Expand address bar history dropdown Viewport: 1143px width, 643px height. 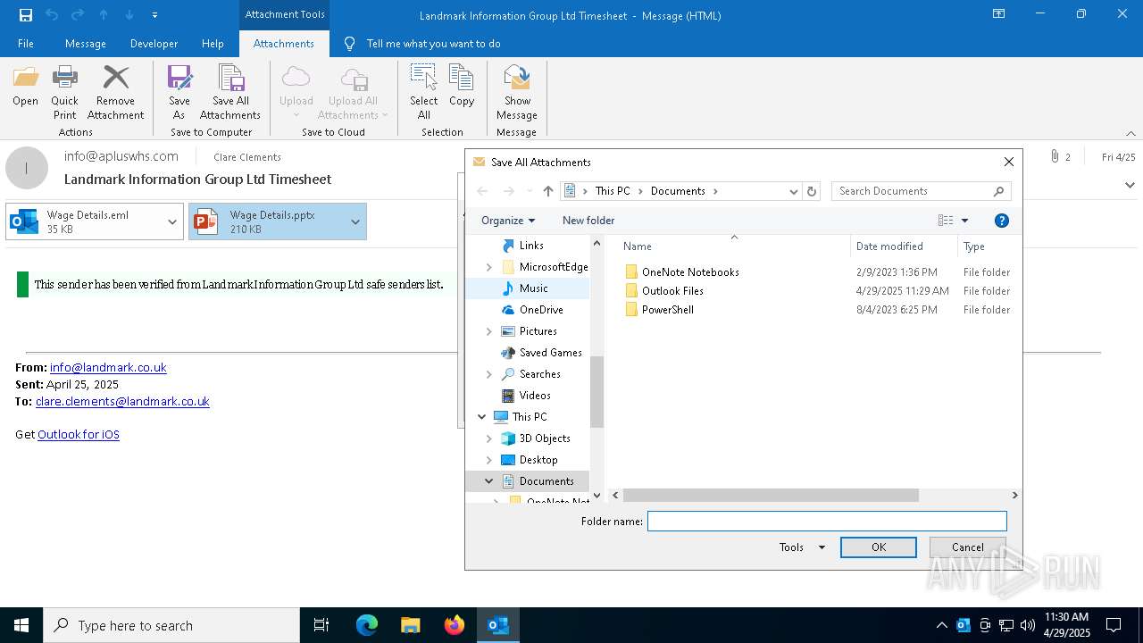pos(793,191)
